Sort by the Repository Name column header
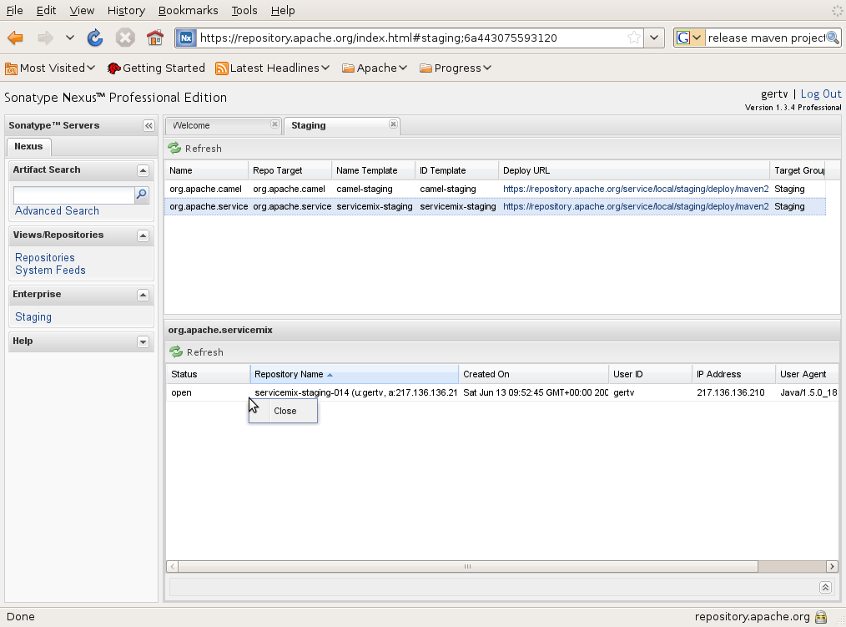The image size is (846, 627). (355, 374)
